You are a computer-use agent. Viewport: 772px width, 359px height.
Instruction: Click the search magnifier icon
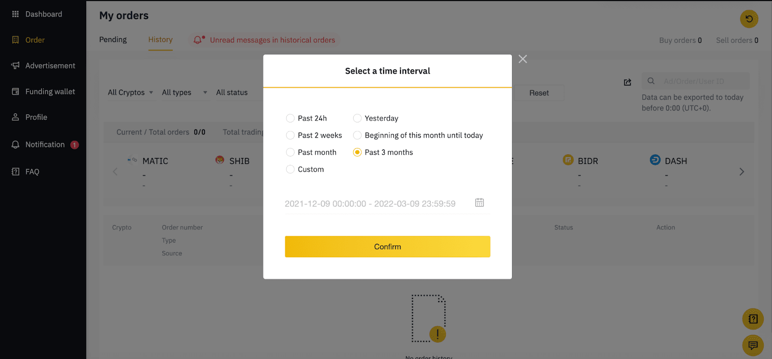(651, 81)
